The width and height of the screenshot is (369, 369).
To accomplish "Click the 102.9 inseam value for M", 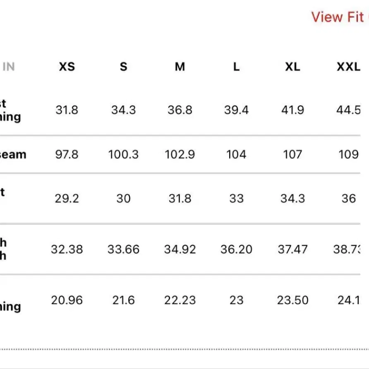I will coord(180,154).
